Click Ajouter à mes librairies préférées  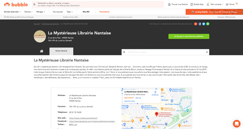pyautogui.click(x=189, y=36)
